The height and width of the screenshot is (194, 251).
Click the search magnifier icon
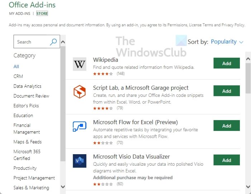[x=53, y=42]
